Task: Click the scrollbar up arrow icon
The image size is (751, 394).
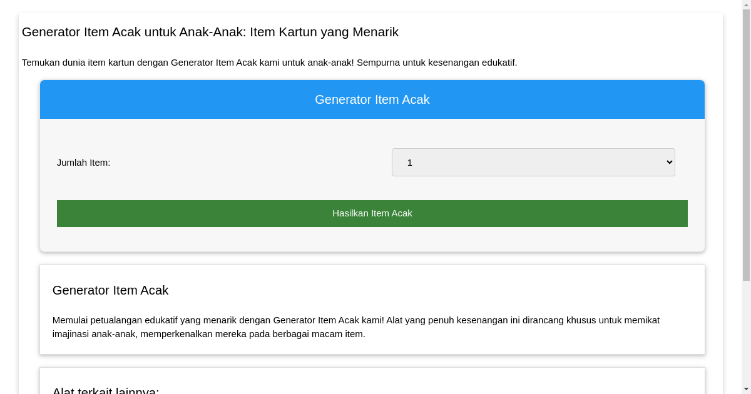Action: tap(747, 4)
